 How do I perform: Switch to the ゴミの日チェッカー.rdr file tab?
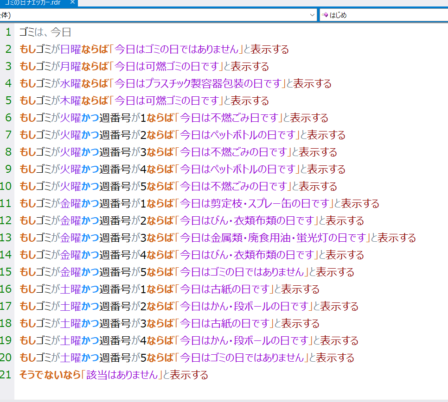pos(32,2)
